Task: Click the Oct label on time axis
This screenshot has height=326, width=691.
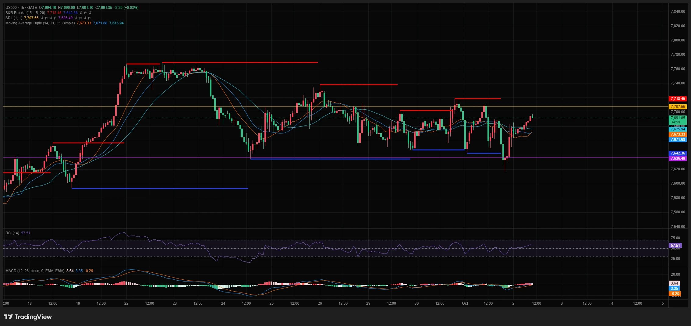Action: point(465,303)
